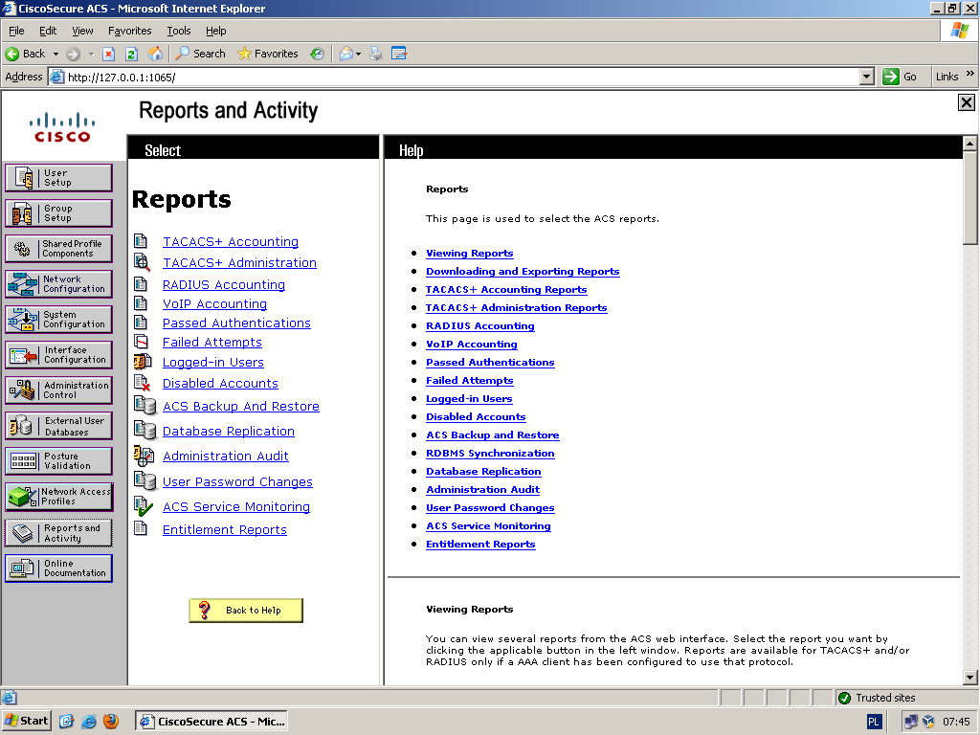Open Network Access Profiles section
The height and width of the screenshot is (735, 980).
(x=58, y=497)
